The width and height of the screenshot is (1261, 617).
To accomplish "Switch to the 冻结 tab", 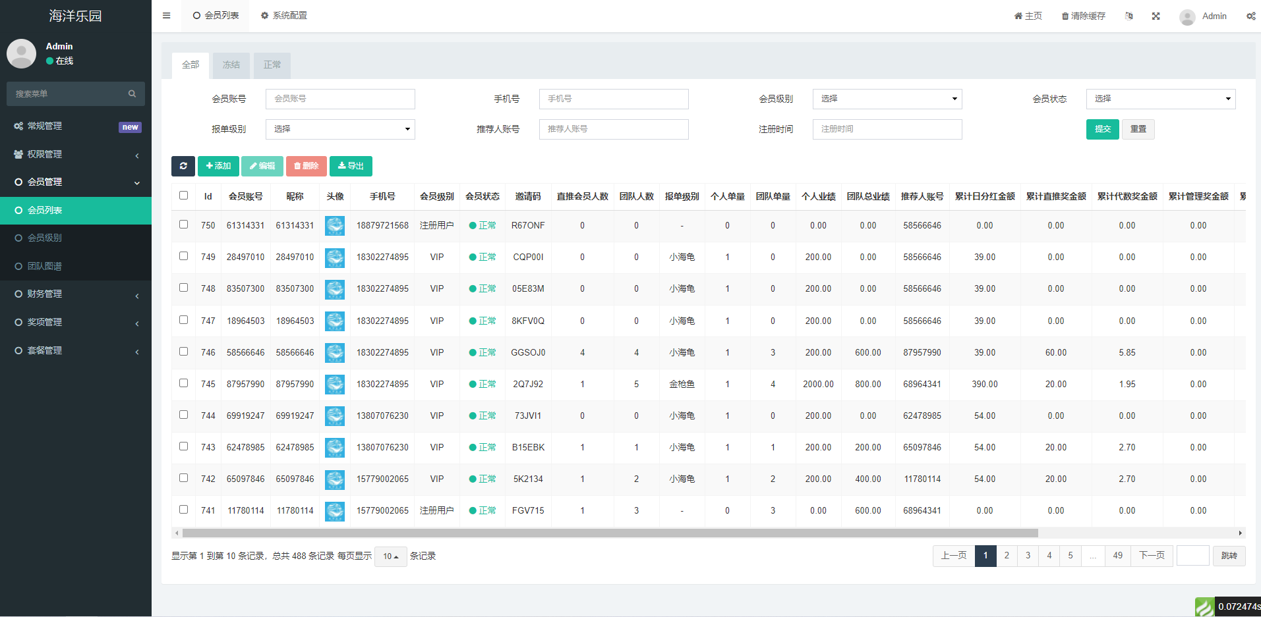I will coord(230,65).
